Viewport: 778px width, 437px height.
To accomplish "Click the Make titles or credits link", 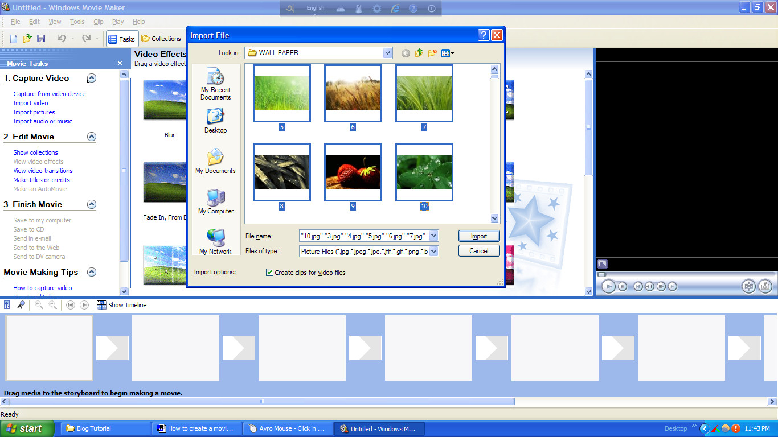I will tap(42, 180).
